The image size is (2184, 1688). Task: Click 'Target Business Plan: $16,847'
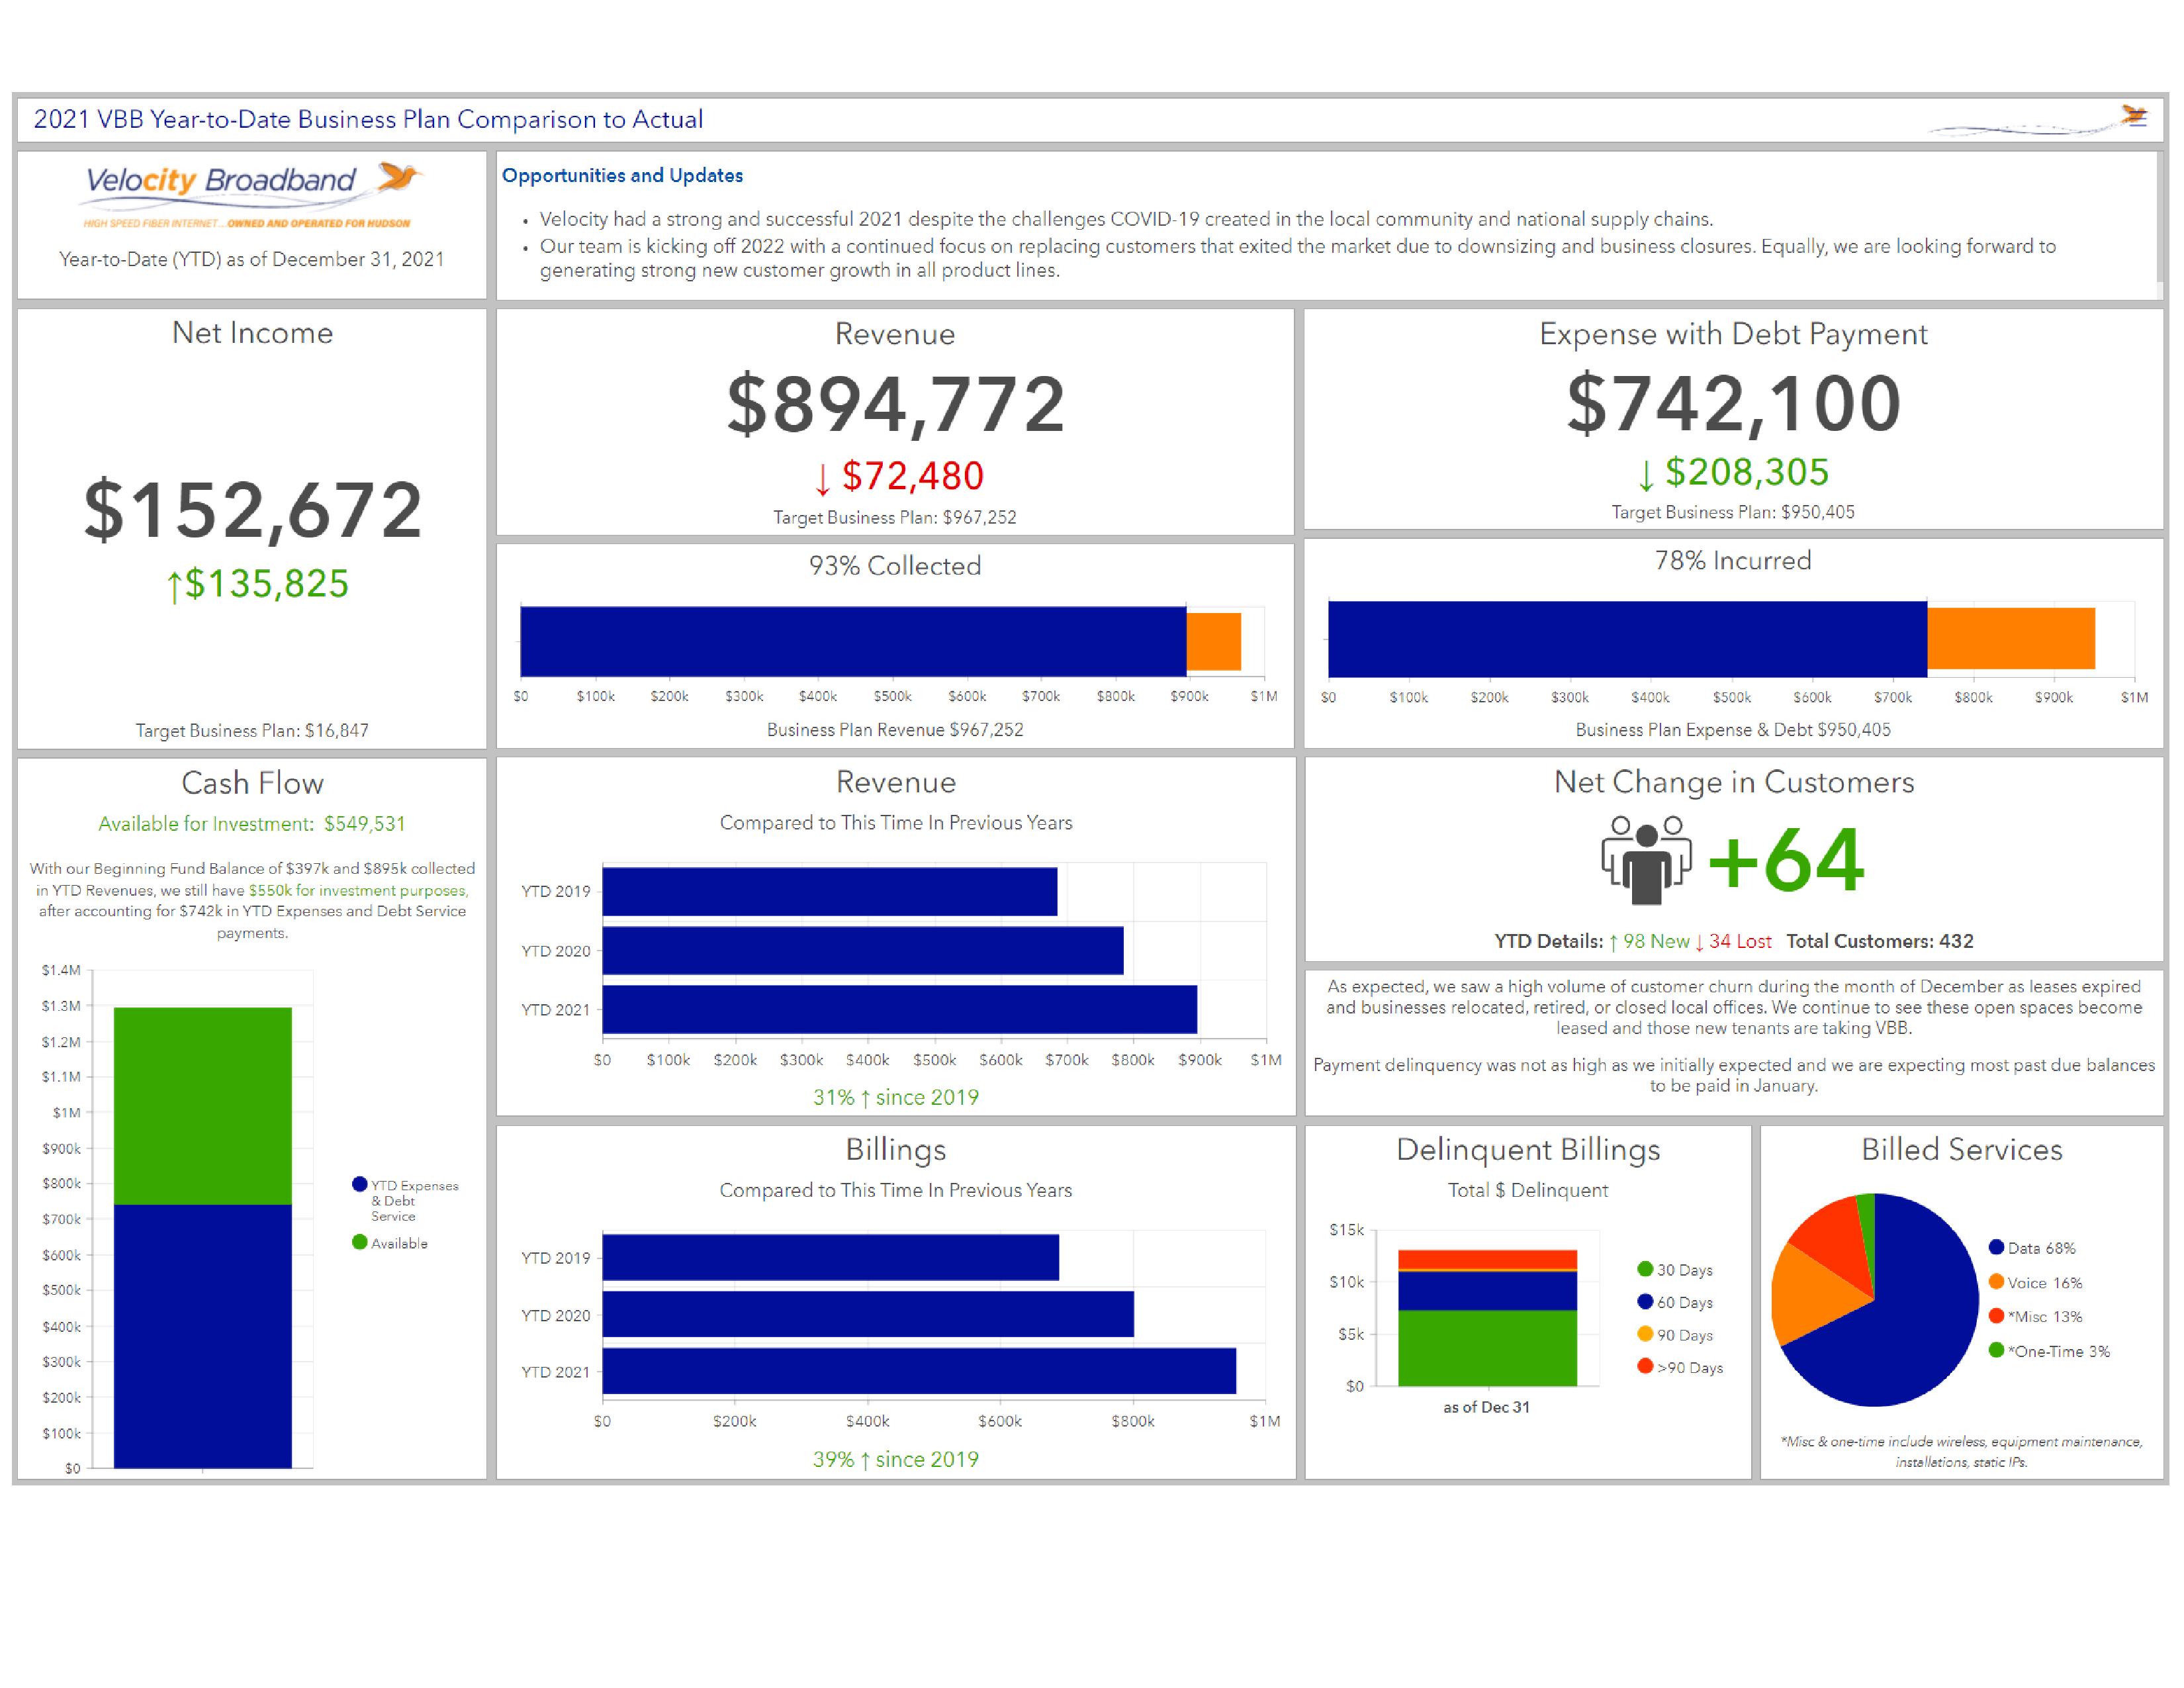point(252,730)
